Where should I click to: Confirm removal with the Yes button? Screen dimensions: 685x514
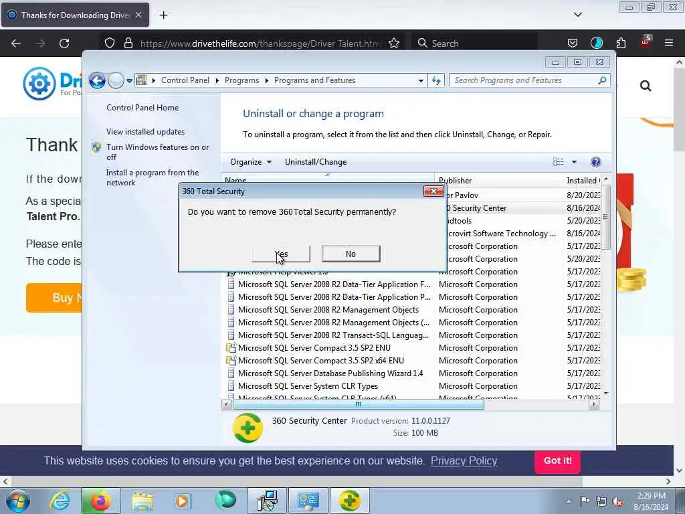coord(281,254)
